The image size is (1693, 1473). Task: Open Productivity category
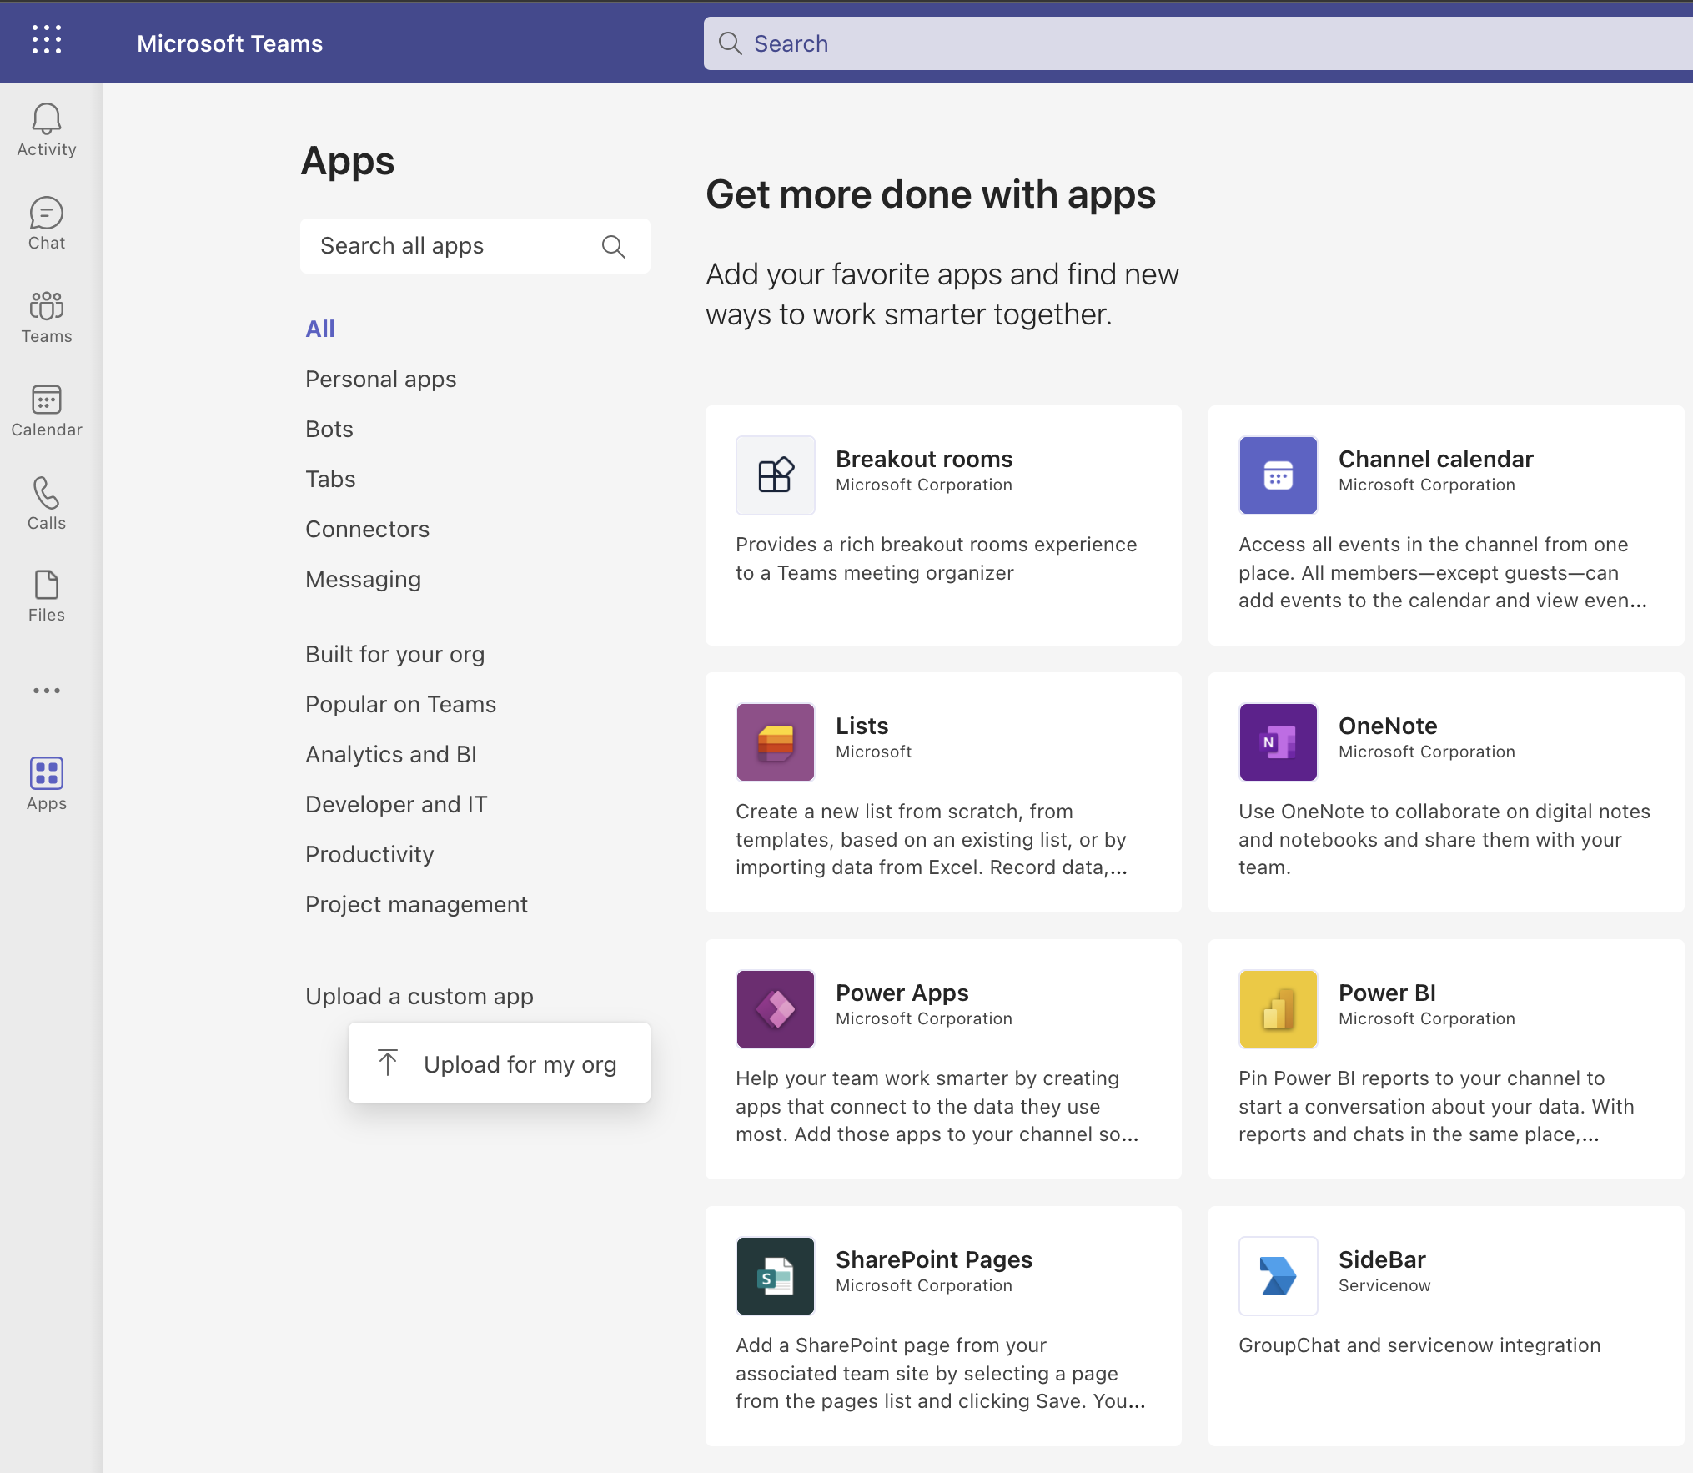pyautogui.click(x=370, y=855)
